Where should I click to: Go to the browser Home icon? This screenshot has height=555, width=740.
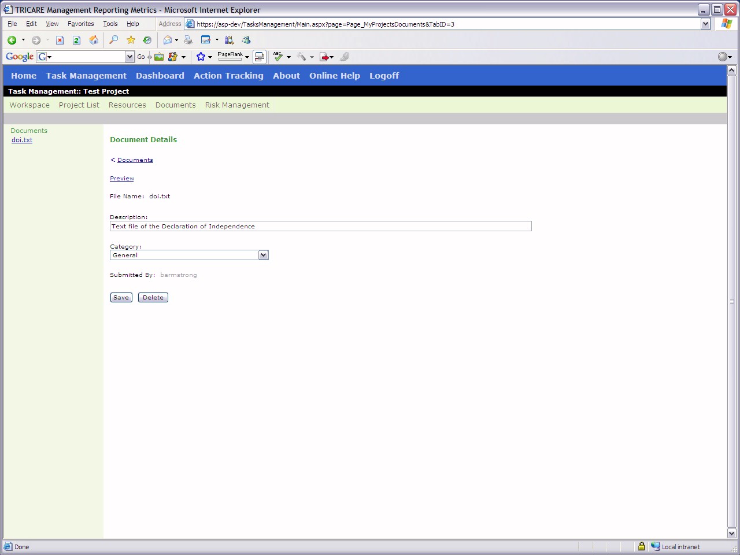click(94, 40)
